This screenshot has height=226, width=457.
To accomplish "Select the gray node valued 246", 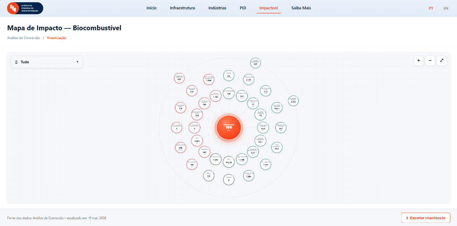I will 209,175.
